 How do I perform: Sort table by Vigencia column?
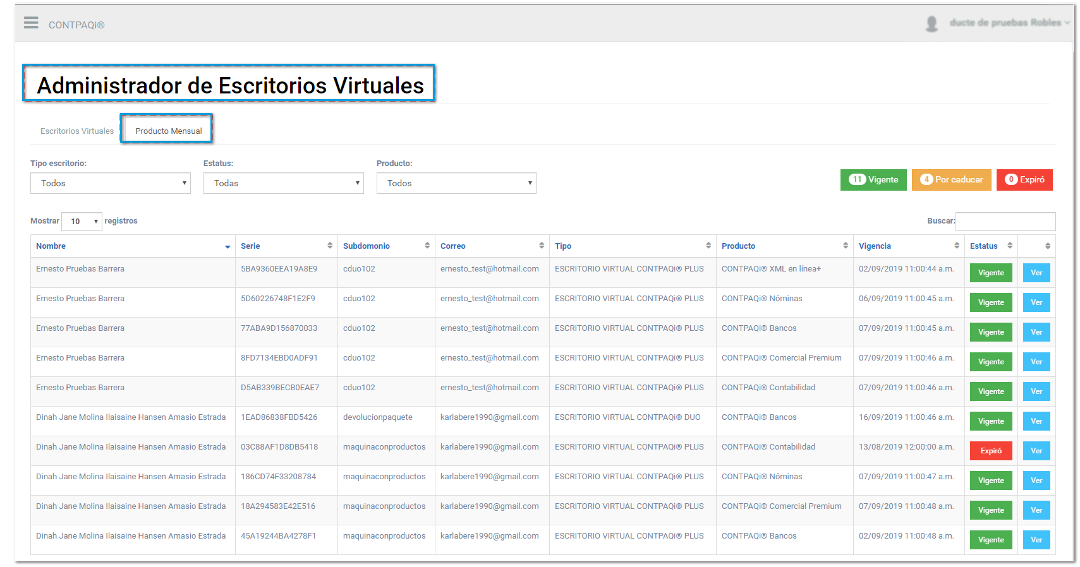[x=956, y=246]
